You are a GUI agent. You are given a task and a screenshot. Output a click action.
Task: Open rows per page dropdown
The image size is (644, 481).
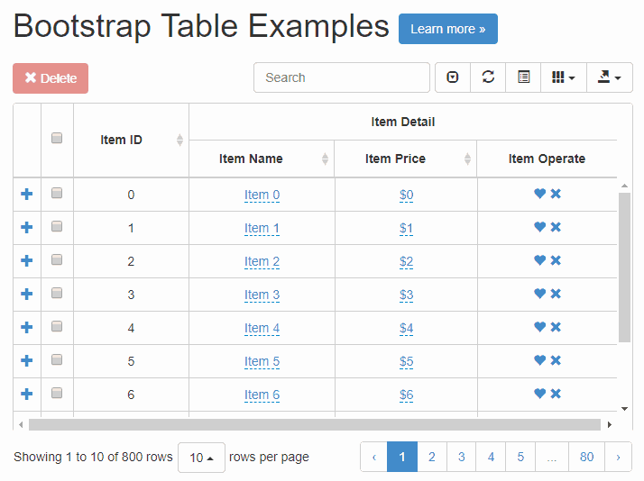point(201,458)
